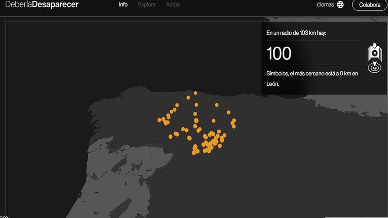Screen dimensions: 388x218
Task: Click the location target icon below eagle
Action: click(x=374, y=68)
